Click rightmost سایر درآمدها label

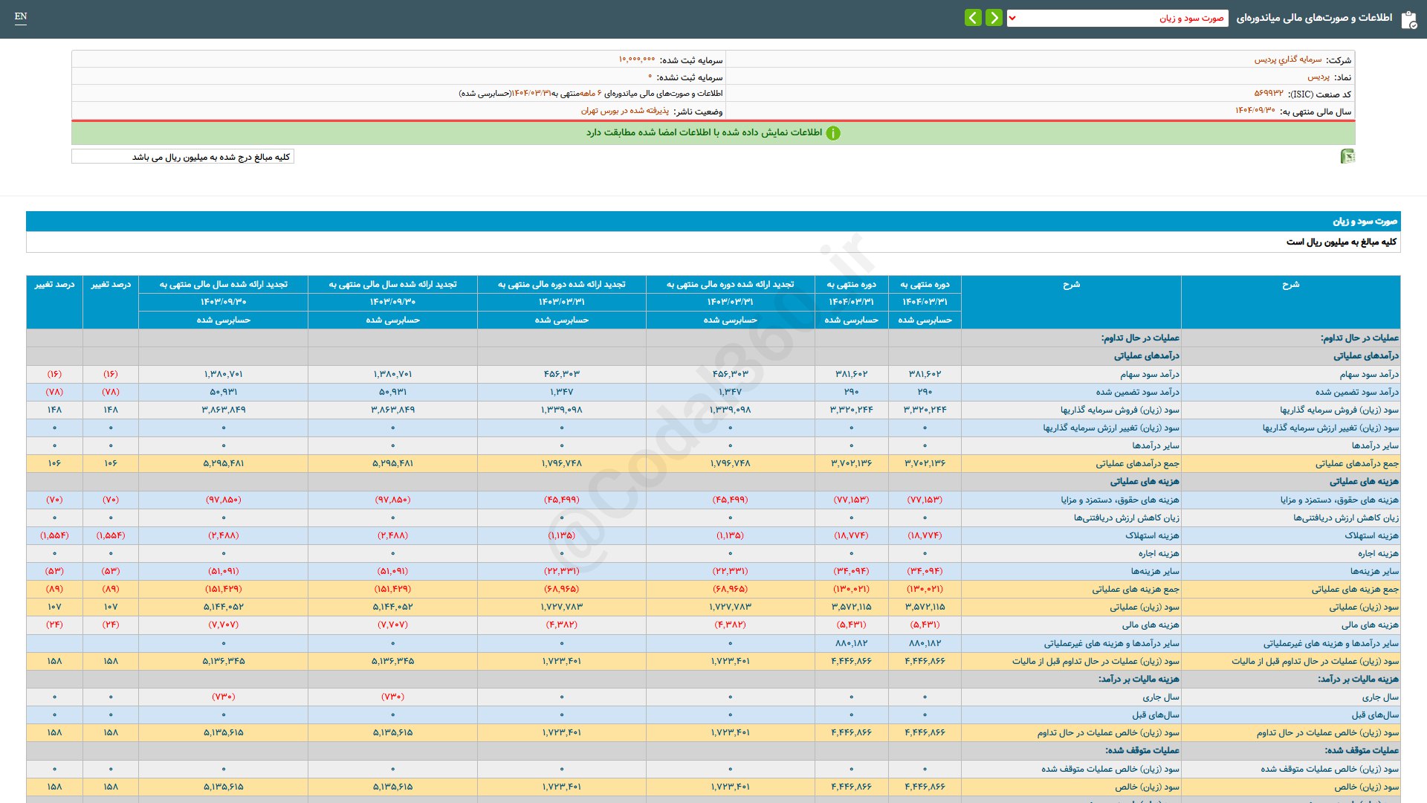1375,445
